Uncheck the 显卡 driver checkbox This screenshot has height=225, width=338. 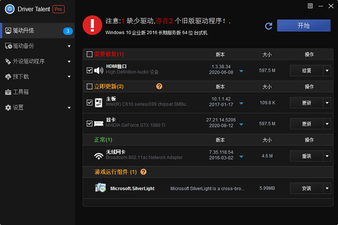click(x=90, y=124)
